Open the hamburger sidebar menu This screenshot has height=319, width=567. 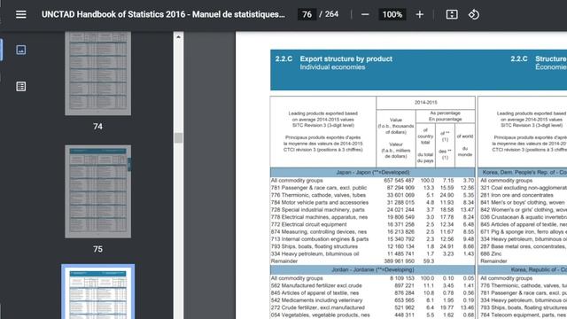point(21,14)
